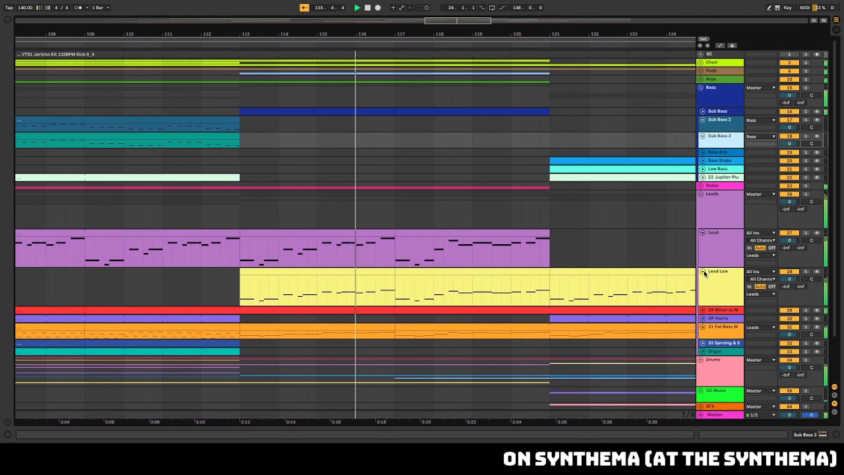Image resolution: width=844 pixels, height=475 pixels.
Task: Toggle the Follow playback button
Action: pyautogui.click(x=304, y=8)
